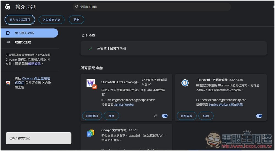
Task: Open Service Worker link for Studio0808 LiveCaption
Action: (x=124, y=104)
